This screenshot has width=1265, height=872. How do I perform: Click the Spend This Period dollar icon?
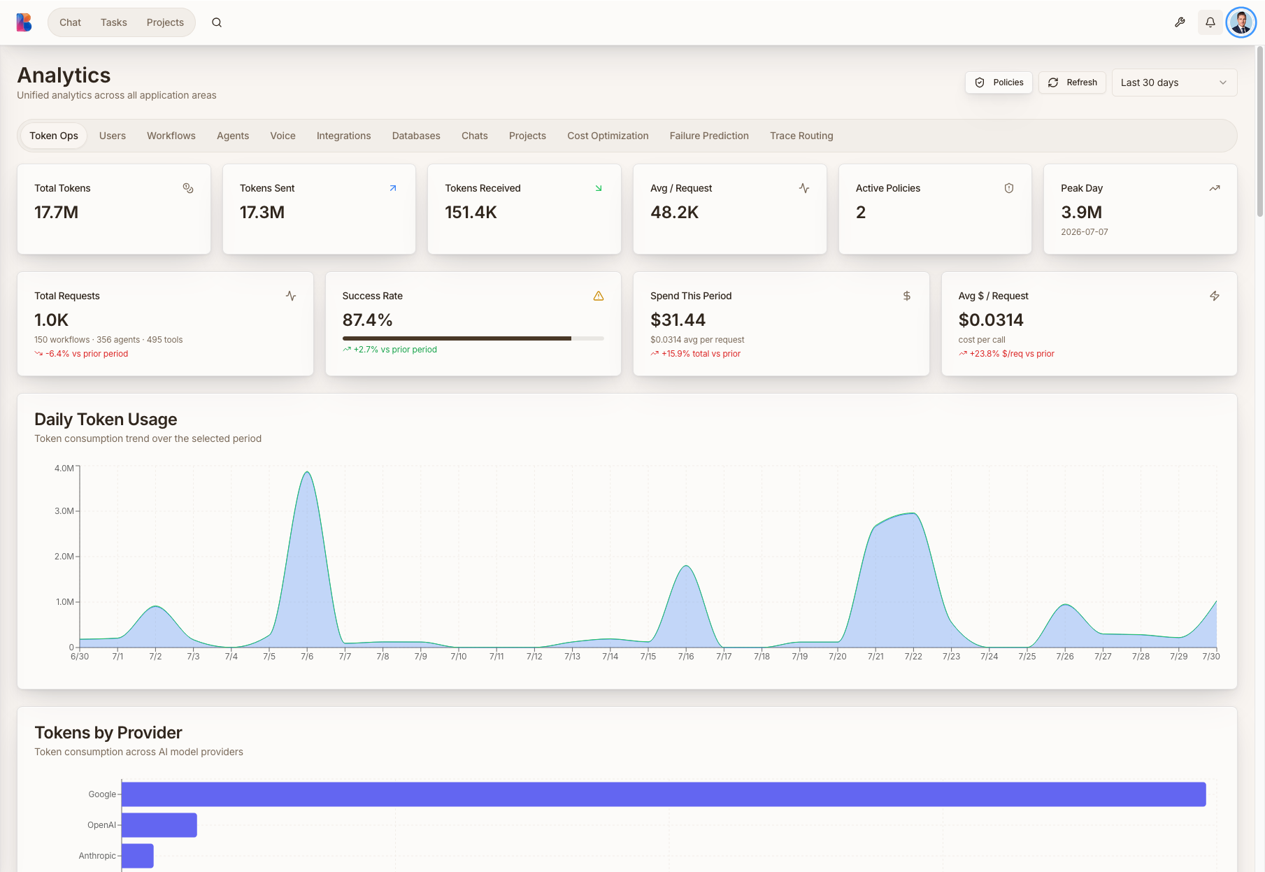907,296
